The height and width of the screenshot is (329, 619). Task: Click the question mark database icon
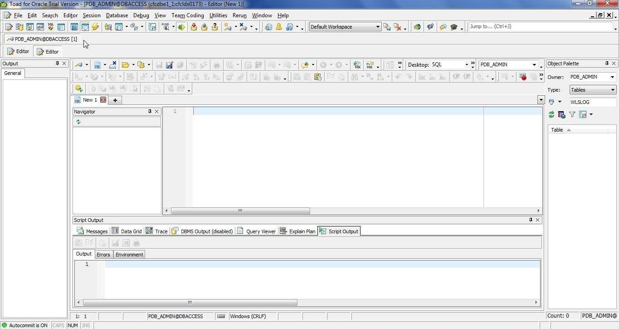(x=214, y=27)
